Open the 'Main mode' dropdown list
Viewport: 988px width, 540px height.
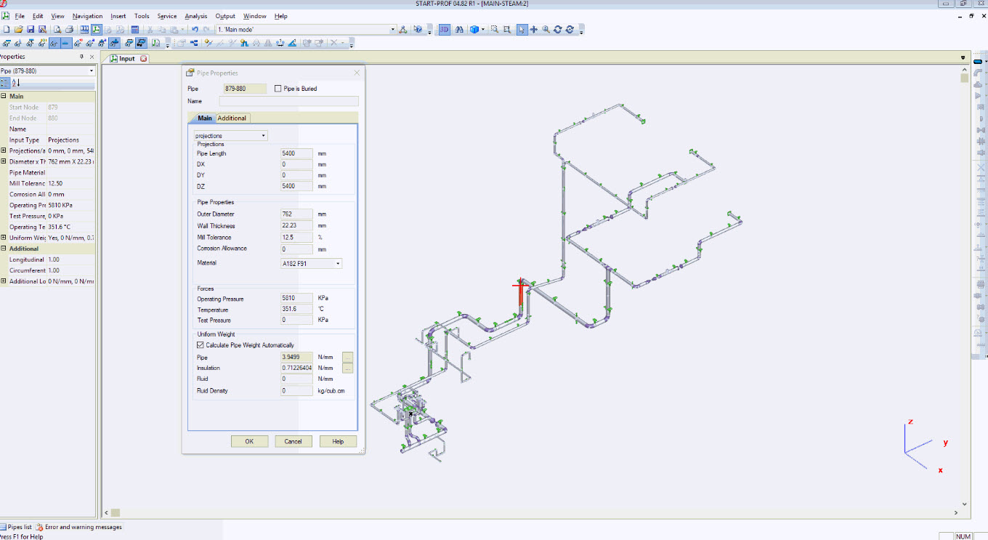pyautogui.click(x=392, y=29)
